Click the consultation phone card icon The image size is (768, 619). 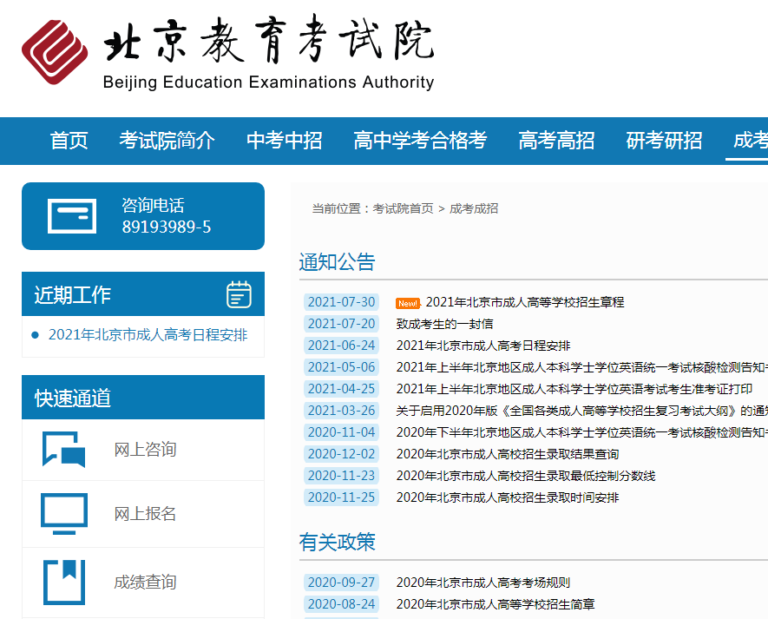(72, 216)
